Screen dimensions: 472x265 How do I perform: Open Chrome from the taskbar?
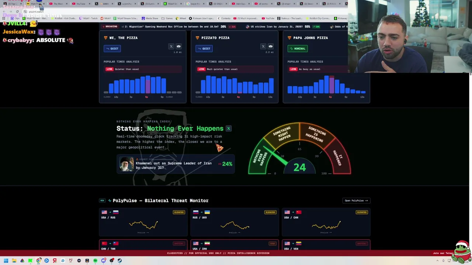click(x=38, y=261)
